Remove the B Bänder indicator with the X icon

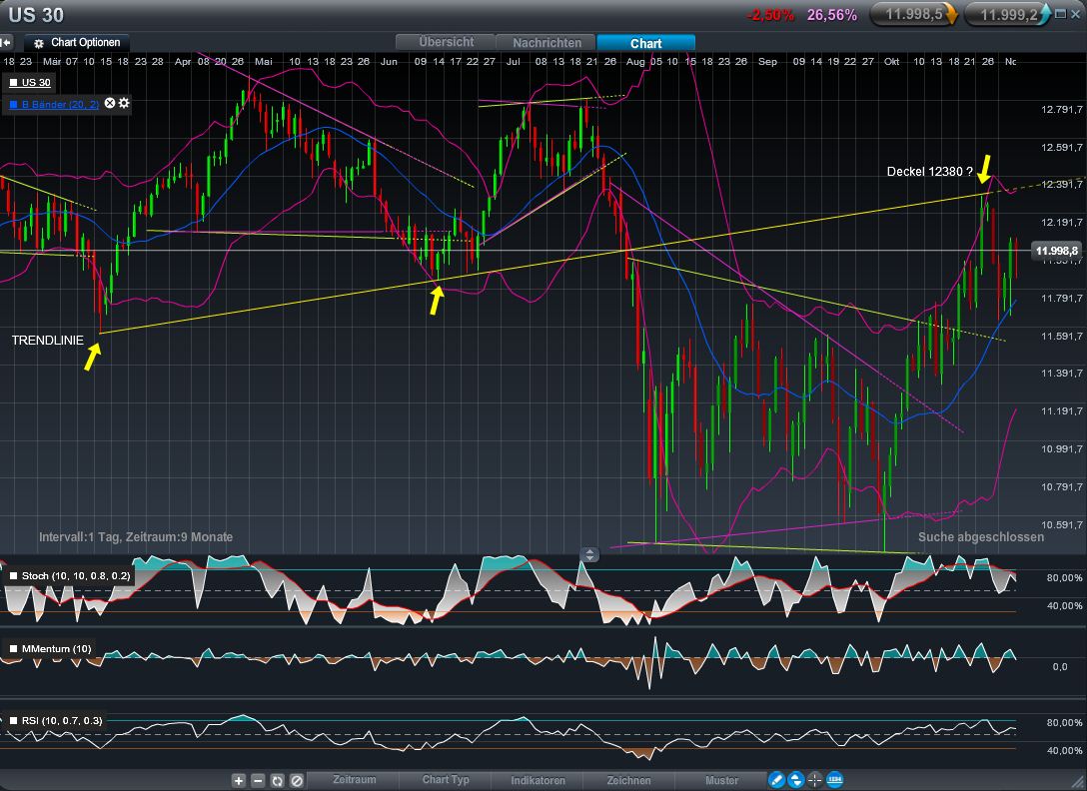110,103
